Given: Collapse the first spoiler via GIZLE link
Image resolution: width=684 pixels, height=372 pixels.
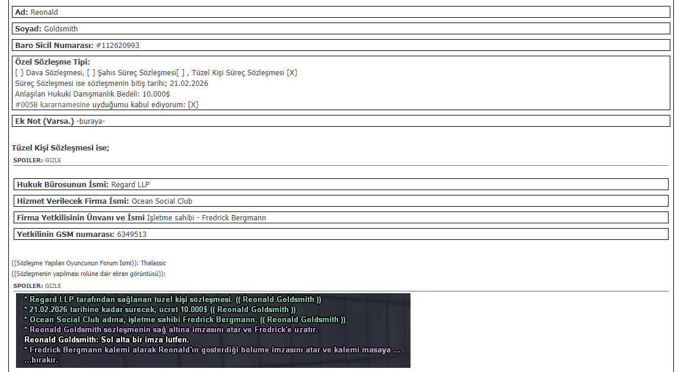Looking at the screenshot, I should pyautogui.click(x=53, y=161).
